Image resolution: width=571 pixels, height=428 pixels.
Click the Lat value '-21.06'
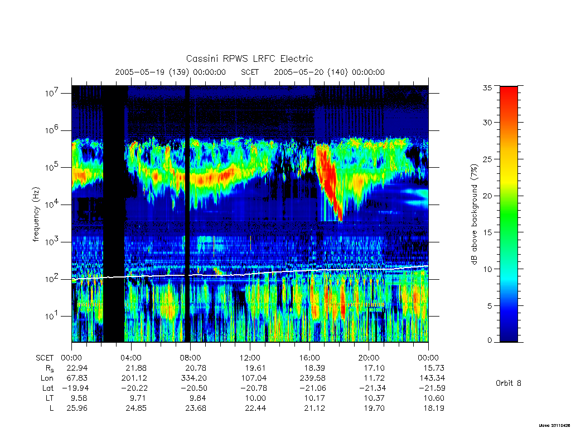click(313, 388)
